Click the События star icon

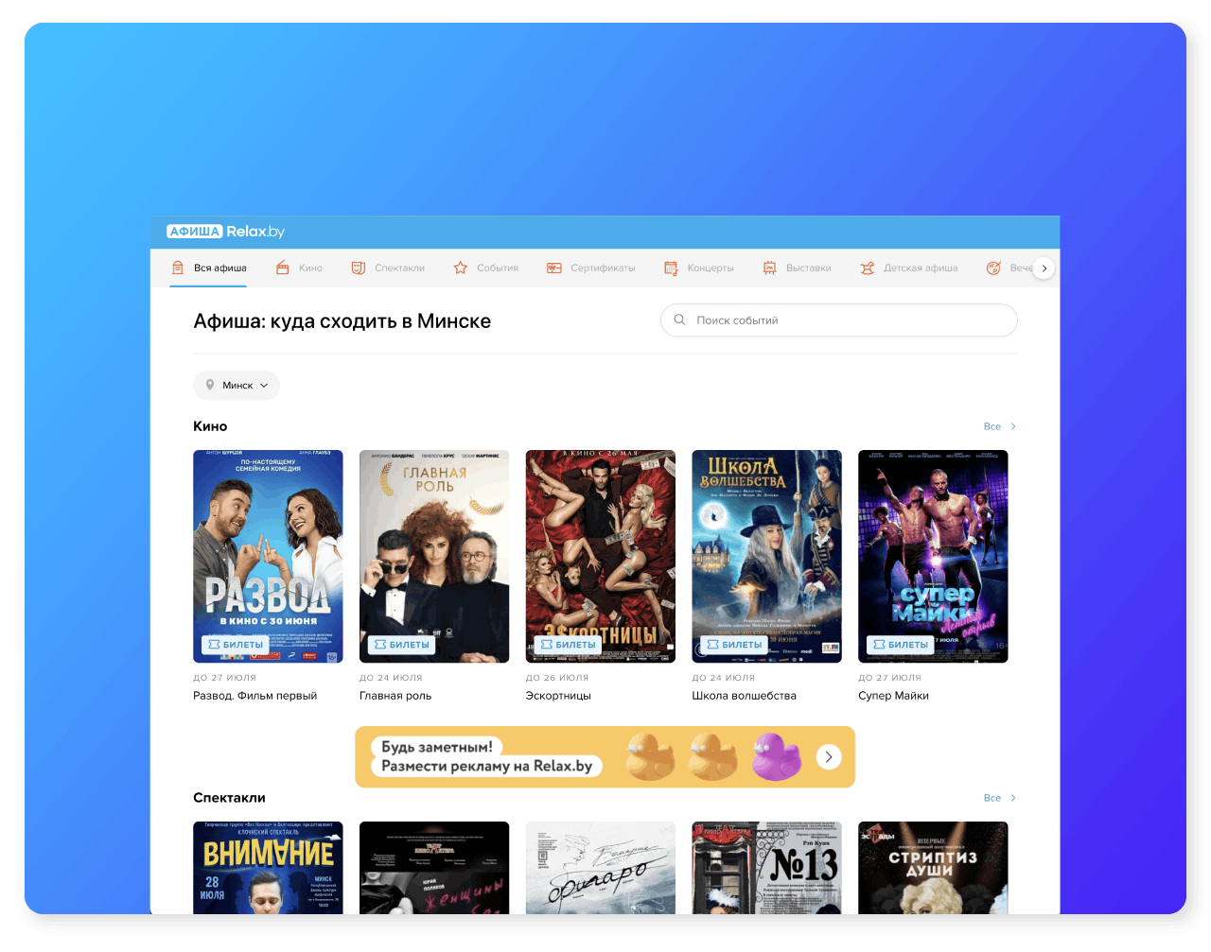(460, 268)
